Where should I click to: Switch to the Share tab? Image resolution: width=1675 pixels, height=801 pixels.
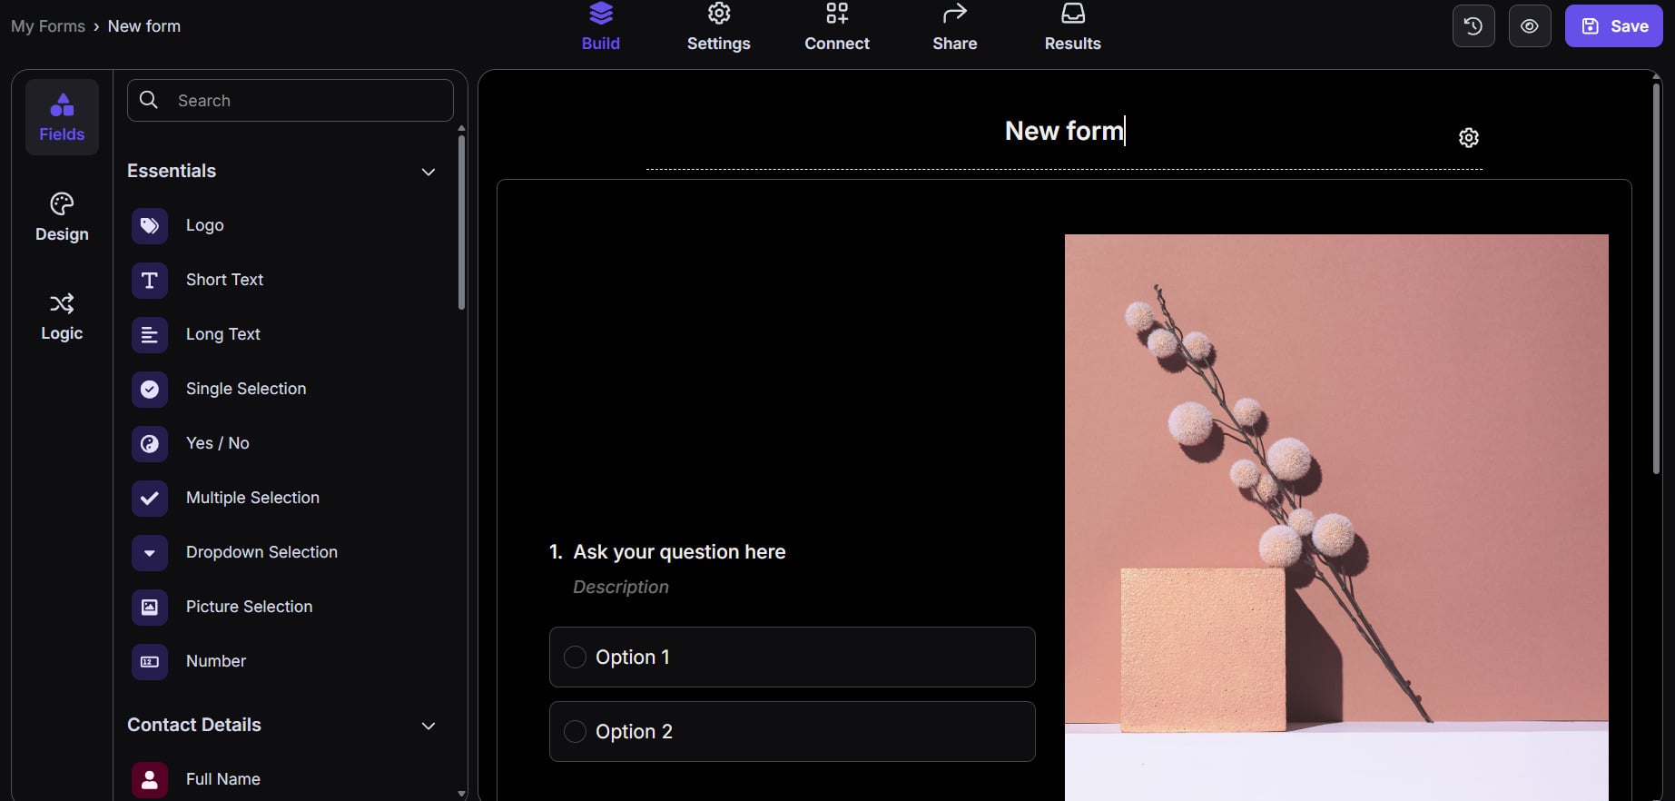pyautogui.click(x=955, y=27)
